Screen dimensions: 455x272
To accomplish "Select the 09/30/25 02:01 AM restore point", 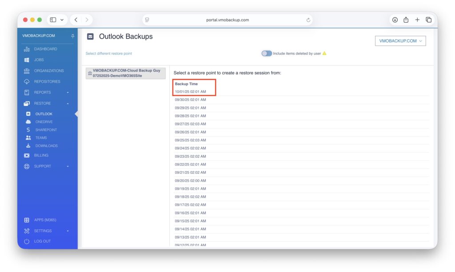I will (x=191, y=100).
